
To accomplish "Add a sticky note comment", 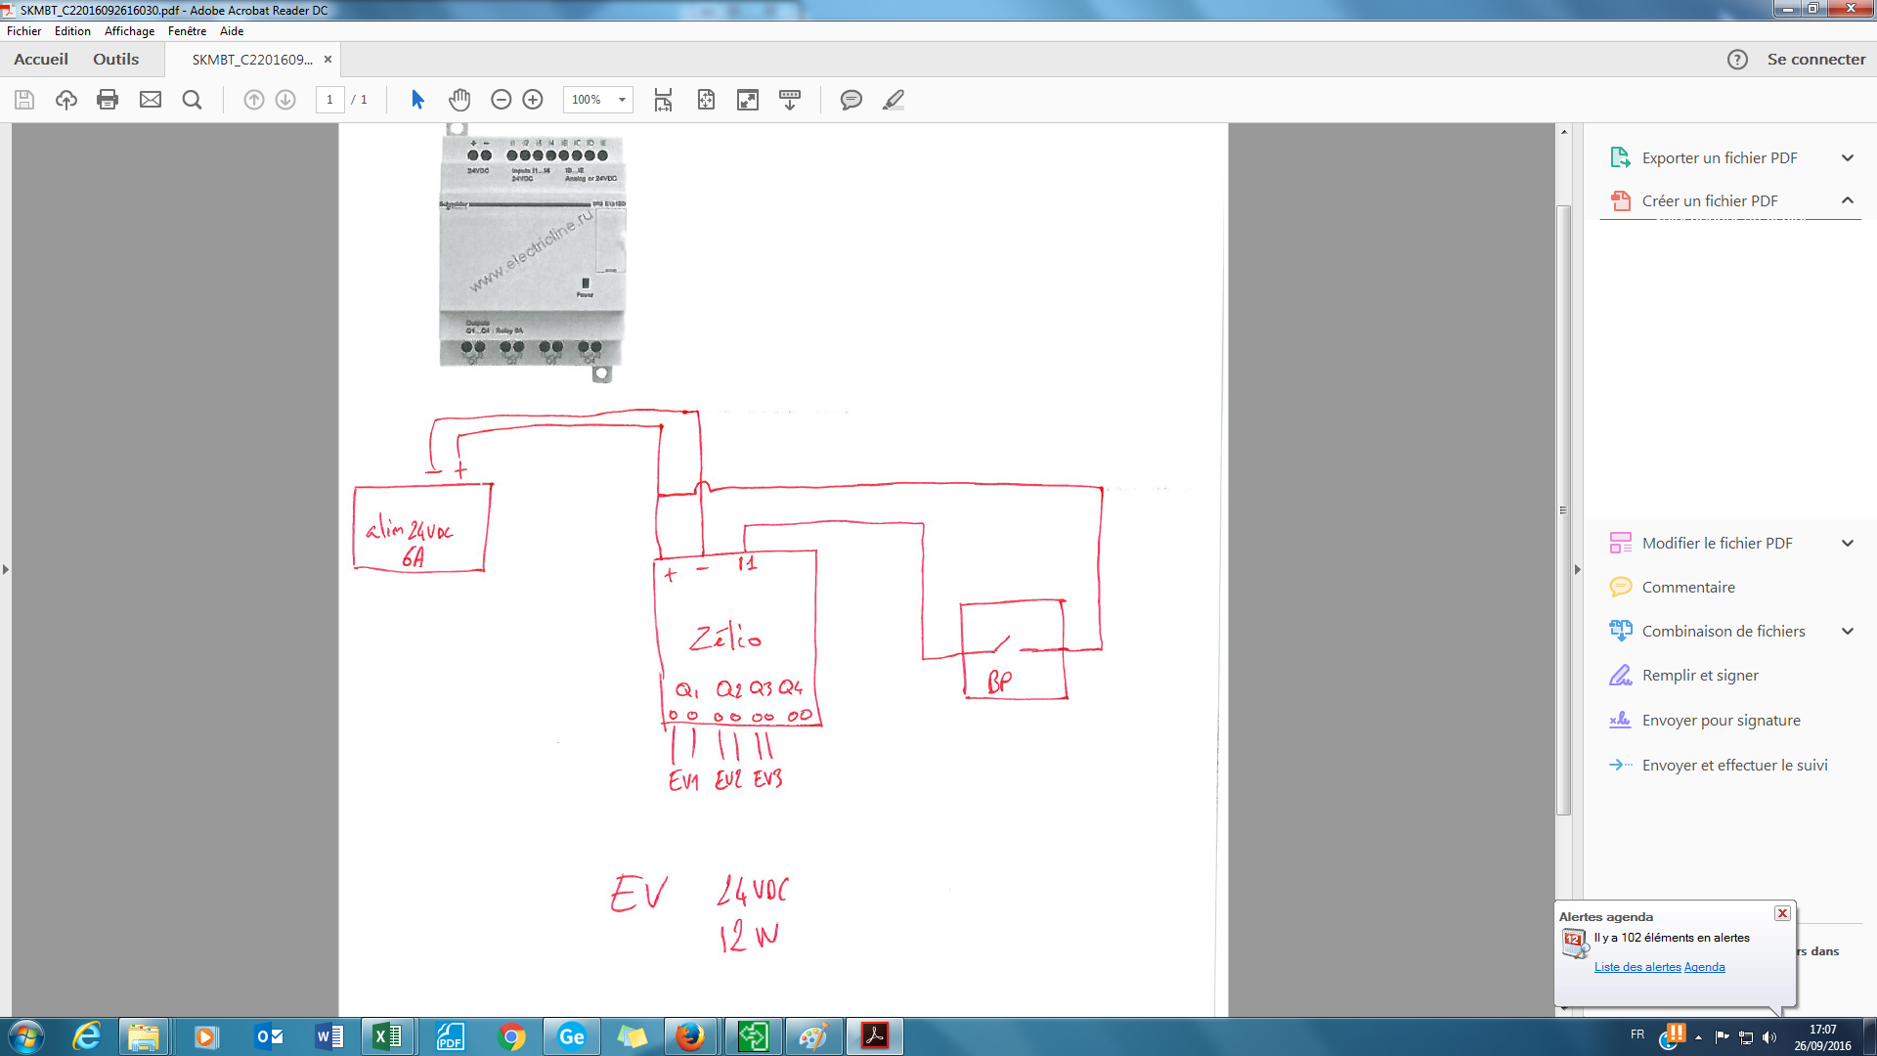I will tap(851, 100).
